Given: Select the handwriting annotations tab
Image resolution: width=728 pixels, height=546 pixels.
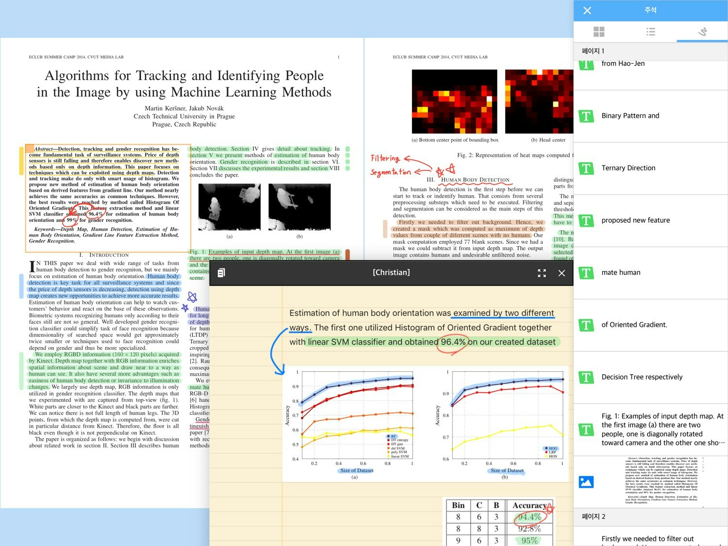Looking at the screenshot, I should pyautogui.click(x=702, y=32).
